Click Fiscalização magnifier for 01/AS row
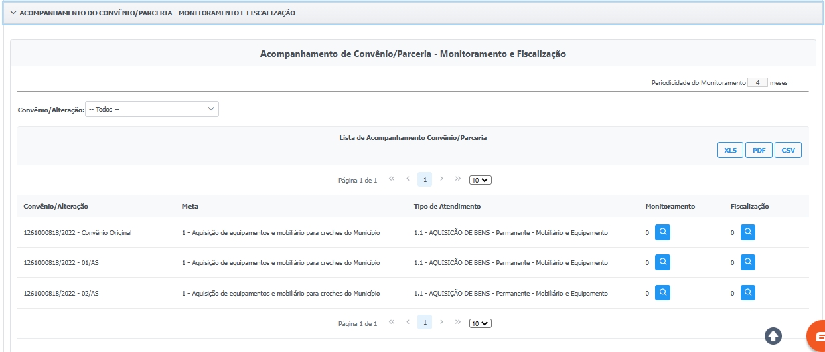 748,262
